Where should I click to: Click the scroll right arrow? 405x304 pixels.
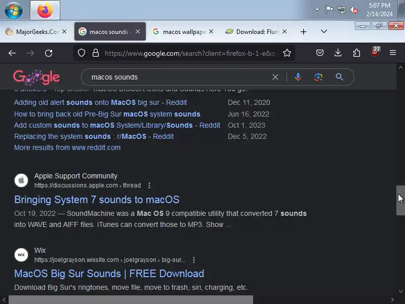click(392, 300)
